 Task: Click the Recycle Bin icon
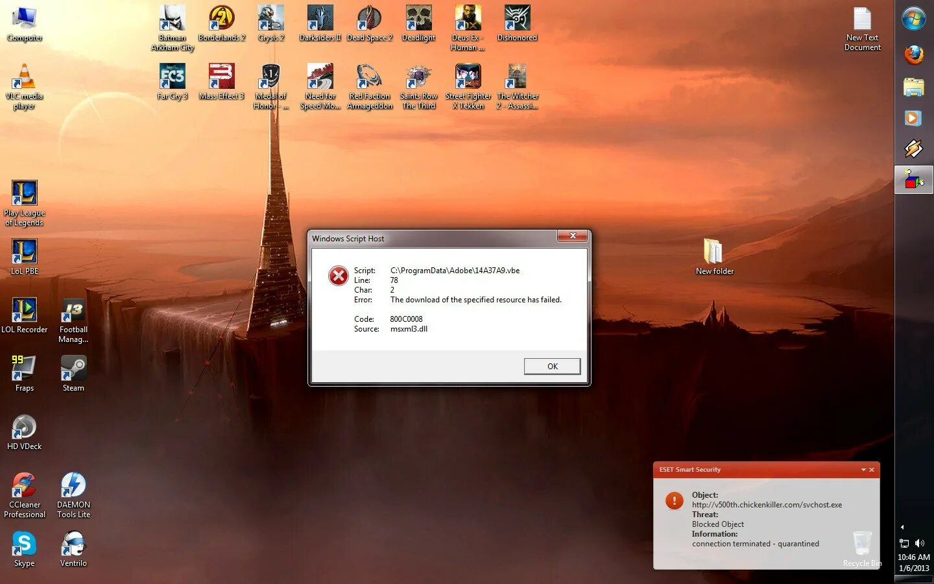[x=862, y=549]
